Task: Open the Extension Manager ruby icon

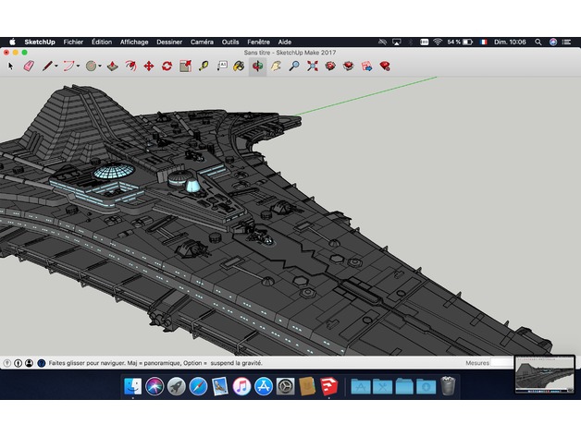Action: click(385, 67)
